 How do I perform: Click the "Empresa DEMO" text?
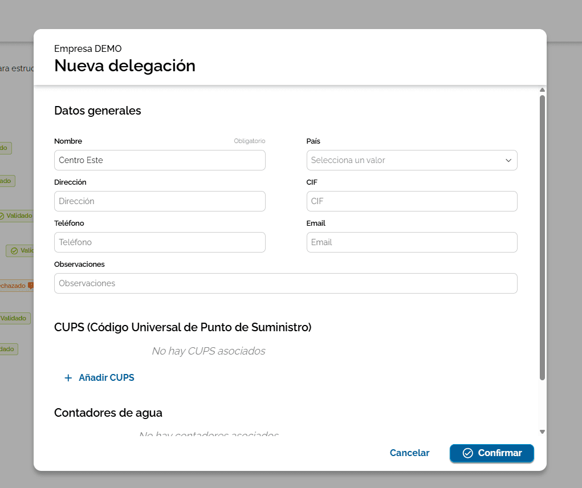88,48
